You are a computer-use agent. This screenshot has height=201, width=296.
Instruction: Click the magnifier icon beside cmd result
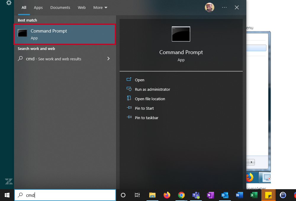point(20,59)
